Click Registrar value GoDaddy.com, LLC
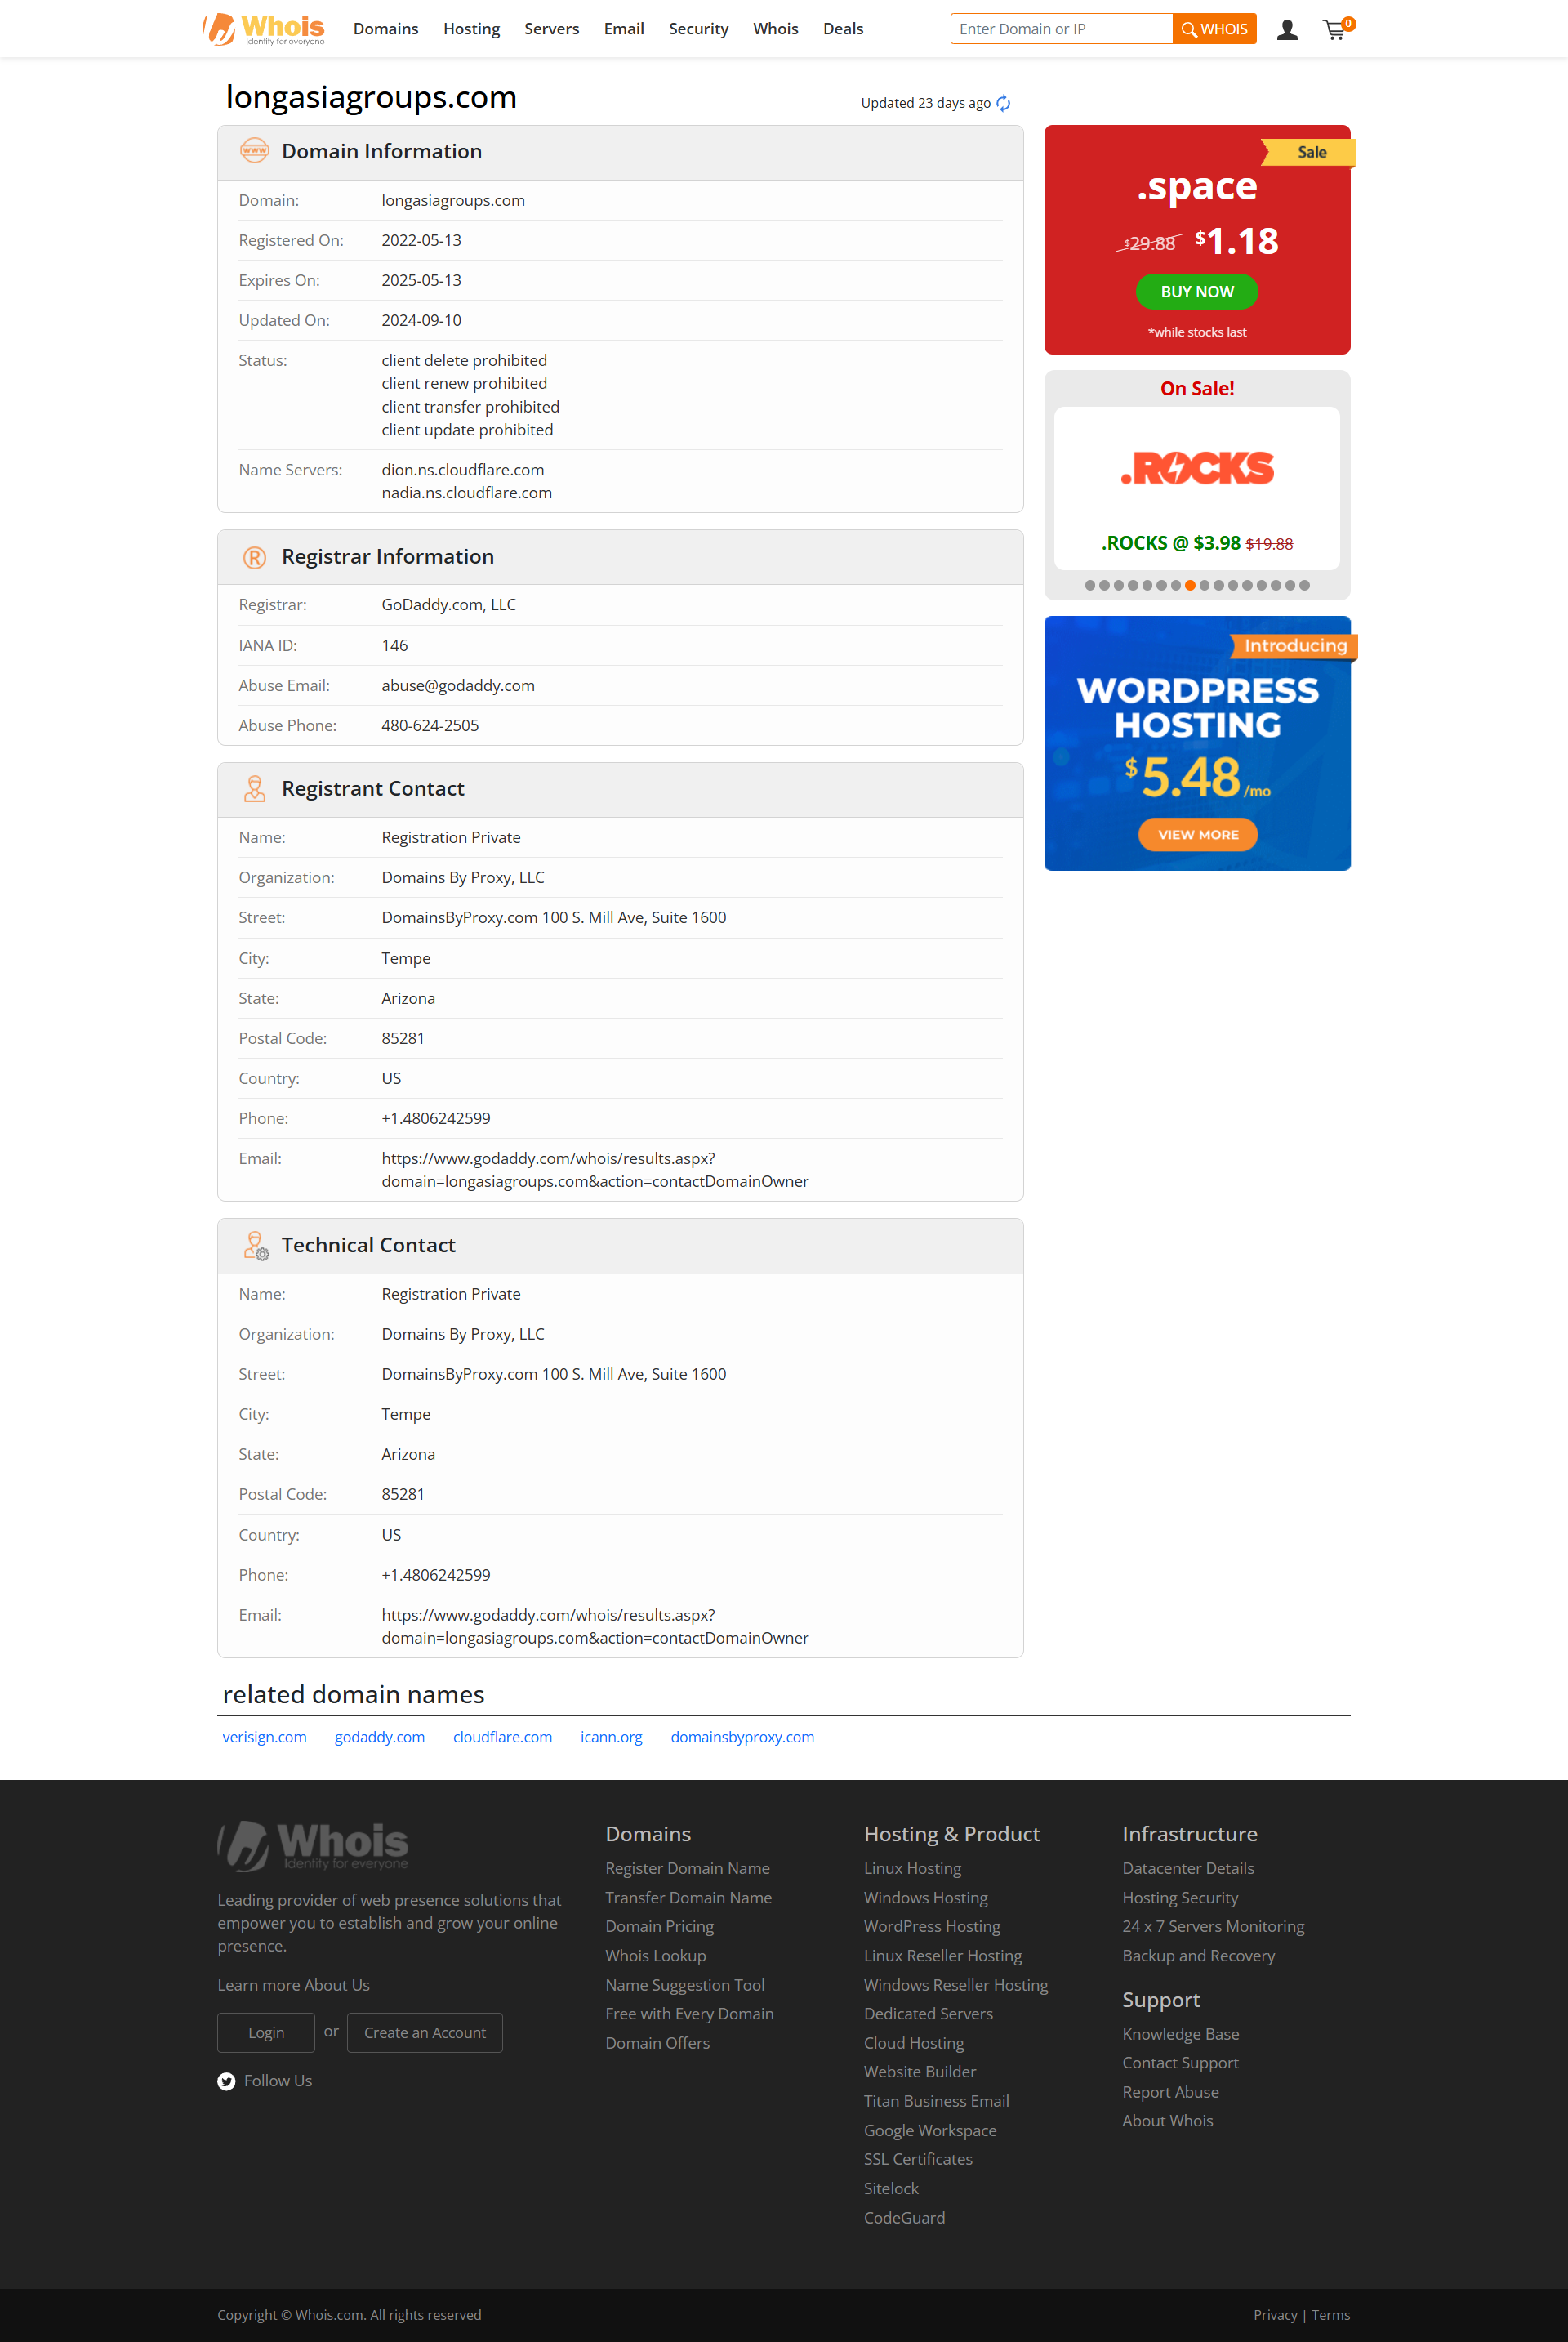 (449, 605)
